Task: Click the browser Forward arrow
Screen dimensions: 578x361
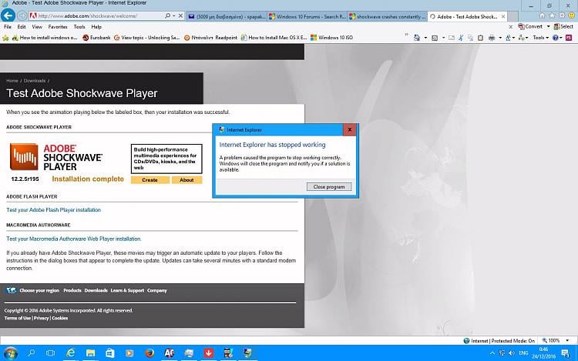Action: click(22, 15)
